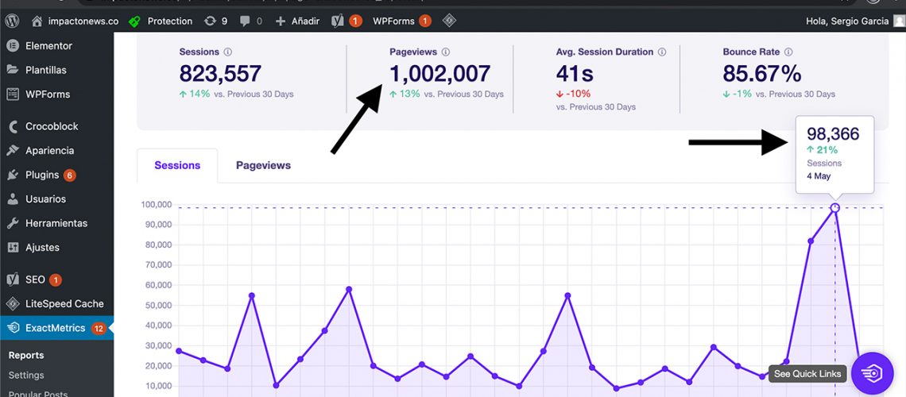The width and height of the screenshot is (906, 397).
Task: View the 9 pending updates
Action: (216, 21)
